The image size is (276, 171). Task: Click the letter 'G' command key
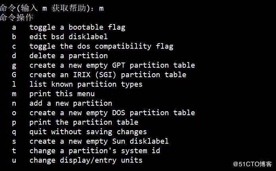pyautogui.click(x=14, y=75)
